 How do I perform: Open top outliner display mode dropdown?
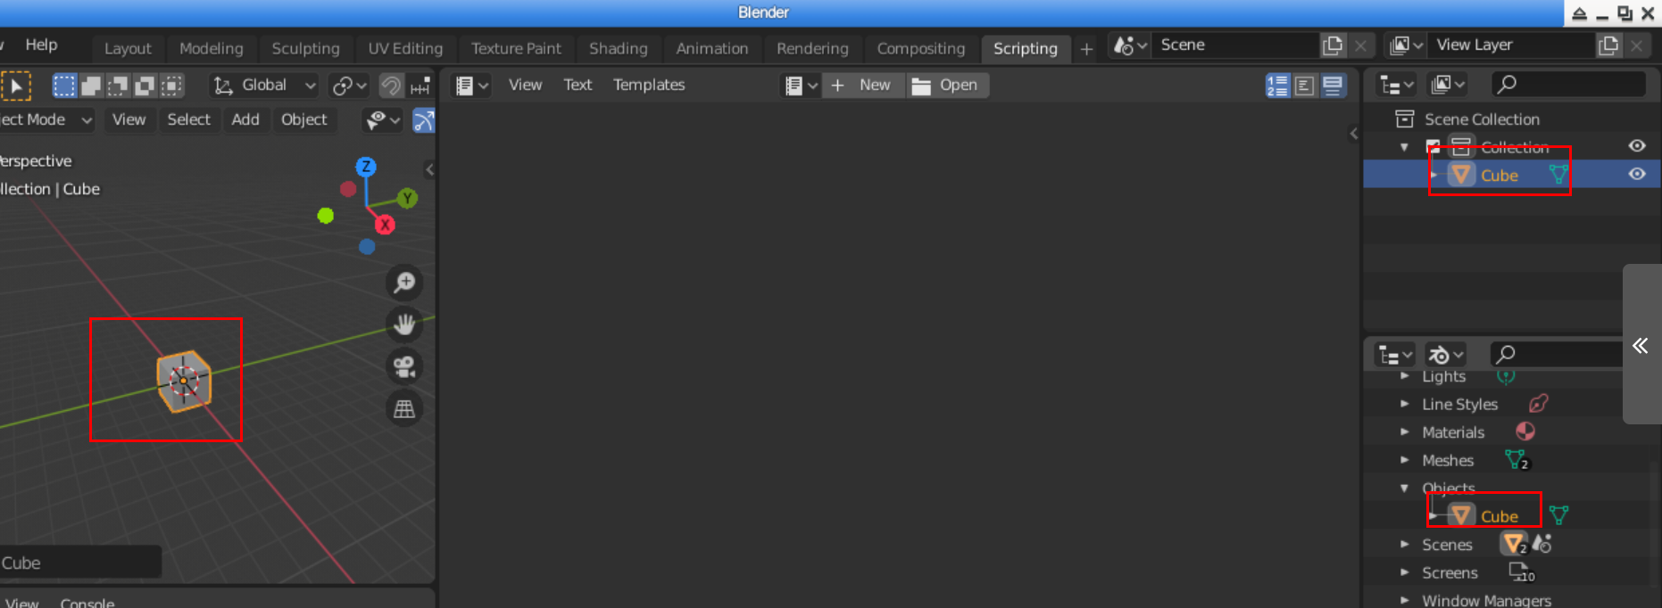point(1396,85)
